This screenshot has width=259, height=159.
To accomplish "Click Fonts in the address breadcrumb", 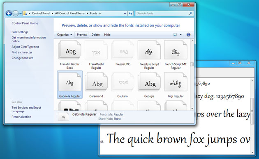I will (x=93, y=14).
